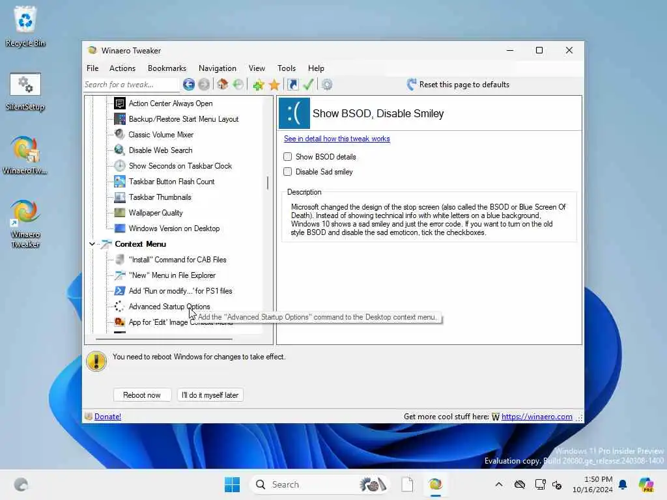Click the Forward navigation arrow icon
Viewport: 667px width, 500px height.
point(204,84)
